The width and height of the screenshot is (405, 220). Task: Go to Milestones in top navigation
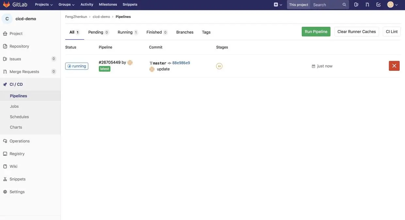click(x=108, y=5)
